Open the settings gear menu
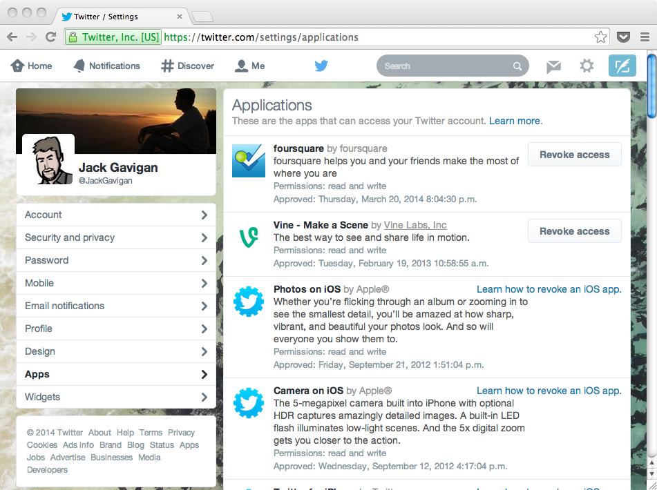Image resolution: width=657 pixels, height=490 pixels. 587,66
